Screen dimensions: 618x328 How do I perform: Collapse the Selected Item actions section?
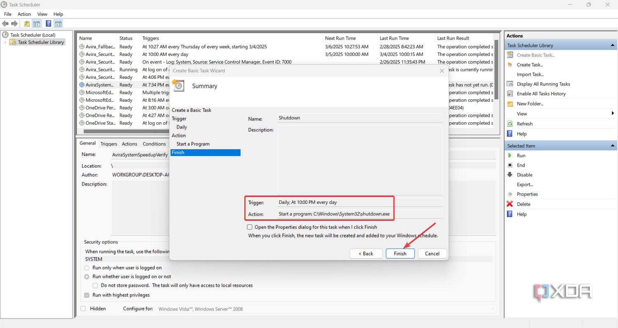point(613,146)
